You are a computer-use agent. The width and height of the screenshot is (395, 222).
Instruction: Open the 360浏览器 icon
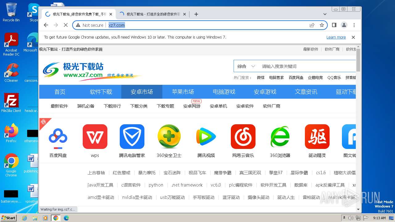tap(280, 137)
